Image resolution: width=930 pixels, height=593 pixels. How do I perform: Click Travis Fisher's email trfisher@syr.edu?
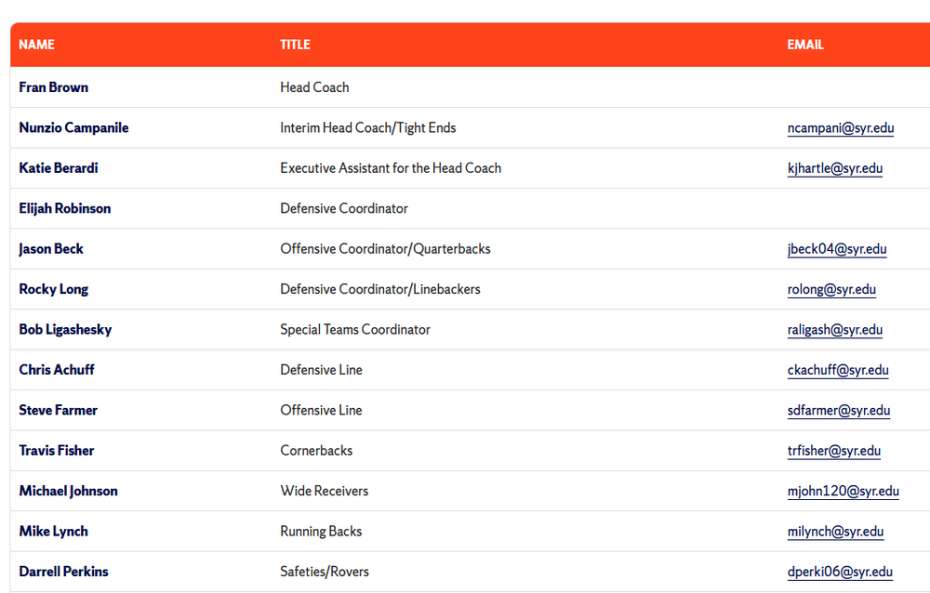pyautogui.click(x=833, y=451)
